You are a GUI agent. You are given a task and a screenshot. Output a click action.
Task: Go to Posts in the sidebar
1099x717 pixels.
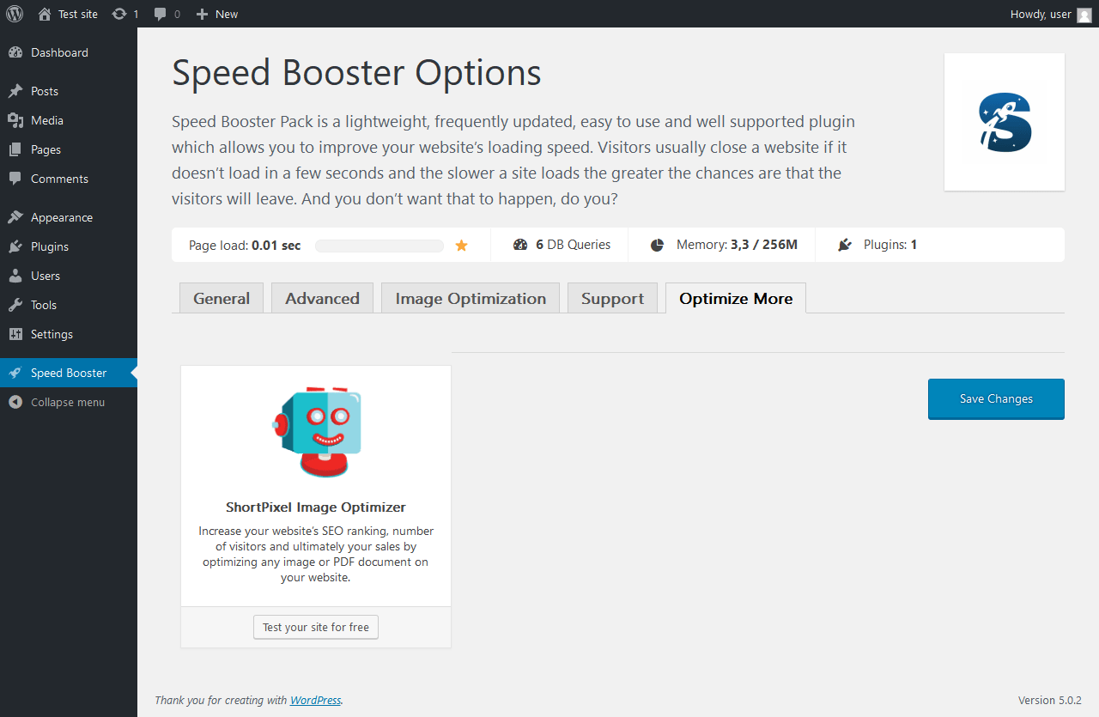click(x=69, y=91)
